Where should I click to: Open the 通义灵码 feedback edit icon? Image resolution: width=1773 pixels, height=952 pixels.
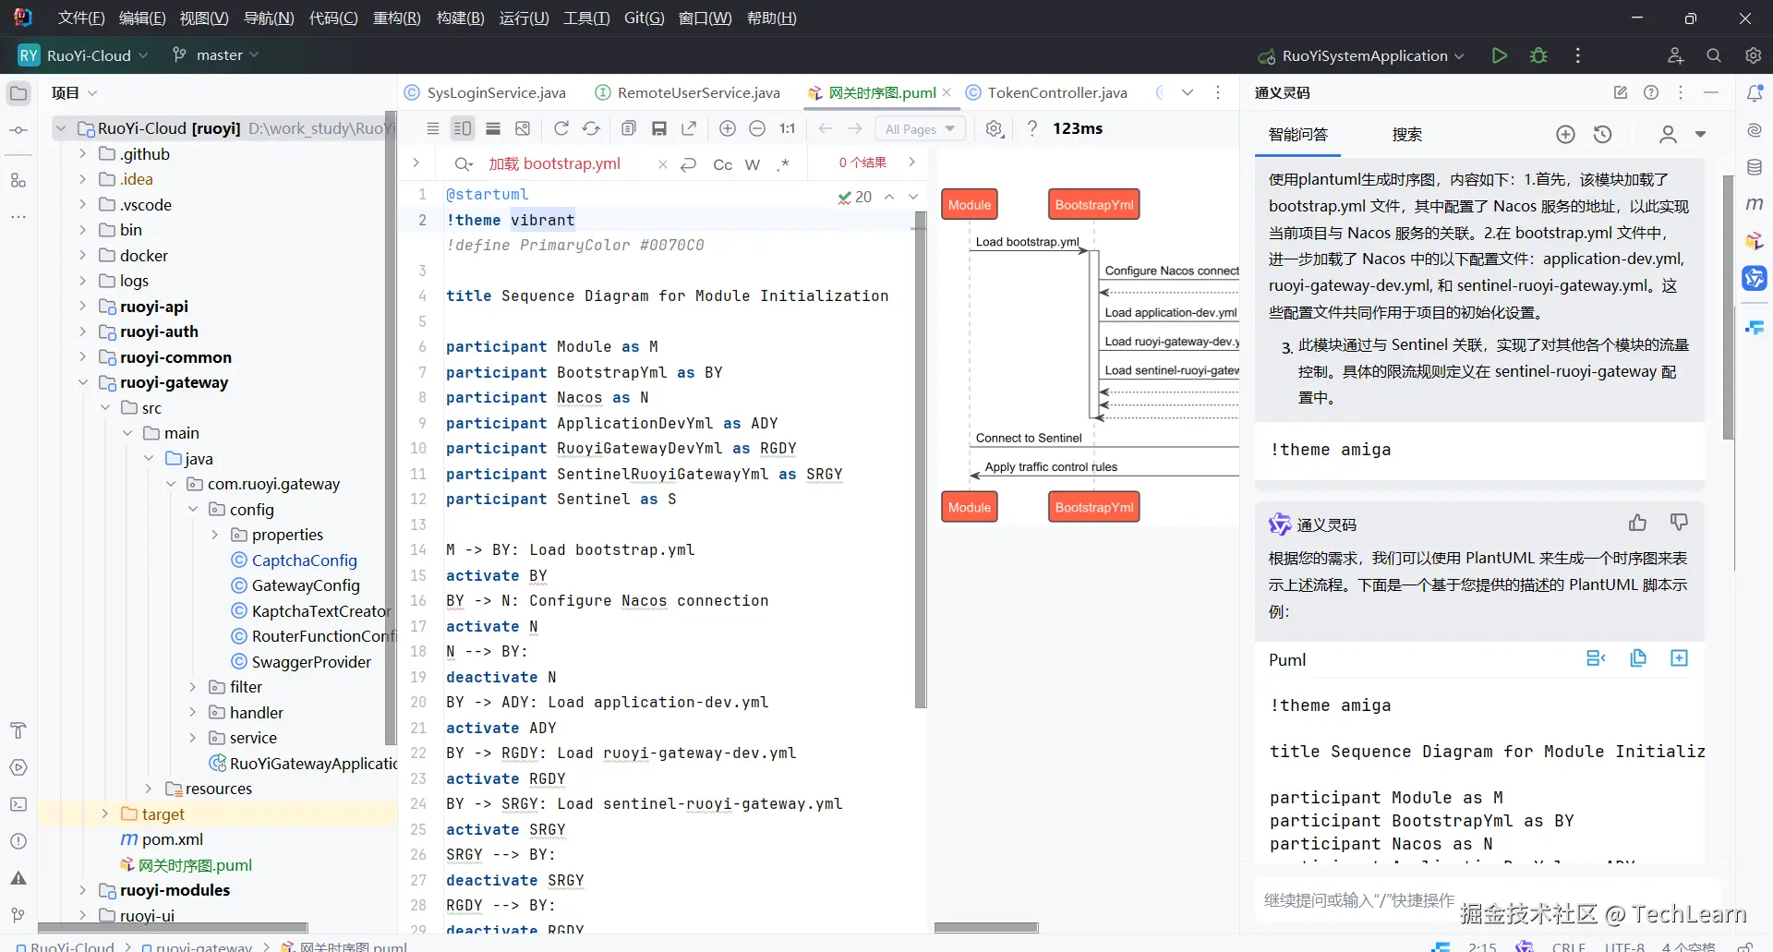pyautogui.click(x=1620, y=92)
